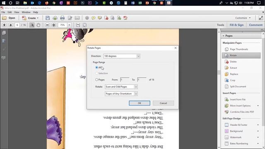Open the zoom percentage dropdown arrow

[x=69, y=25]
